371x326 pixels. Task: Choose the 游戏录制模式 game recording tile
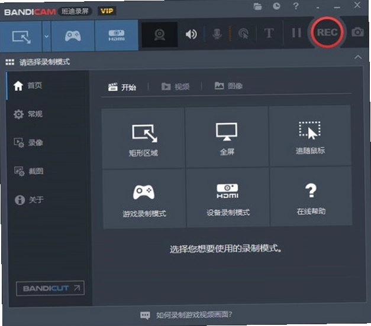[144, 199]
